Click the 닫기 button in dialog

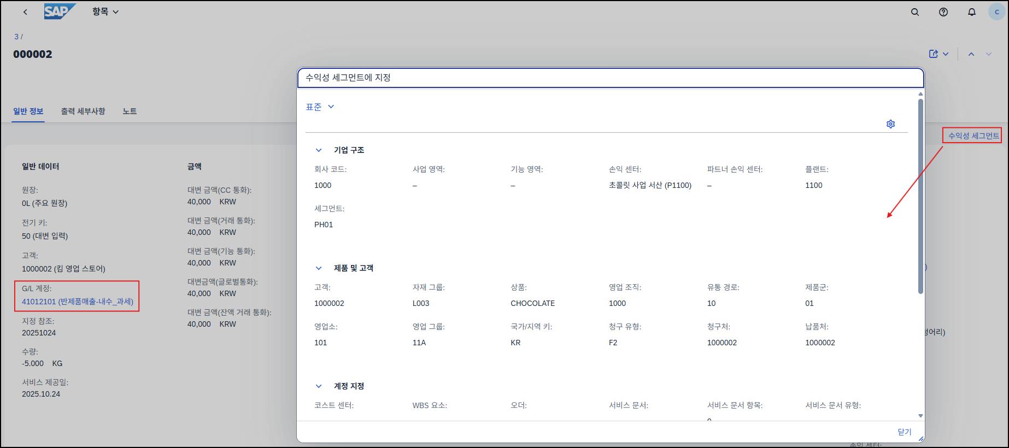[x=905, y=432]
